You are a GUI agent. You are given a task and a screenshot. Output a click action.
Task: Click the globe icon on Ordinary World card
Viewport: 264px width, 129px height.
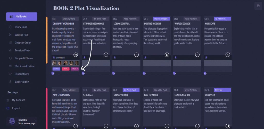point(76,55)
